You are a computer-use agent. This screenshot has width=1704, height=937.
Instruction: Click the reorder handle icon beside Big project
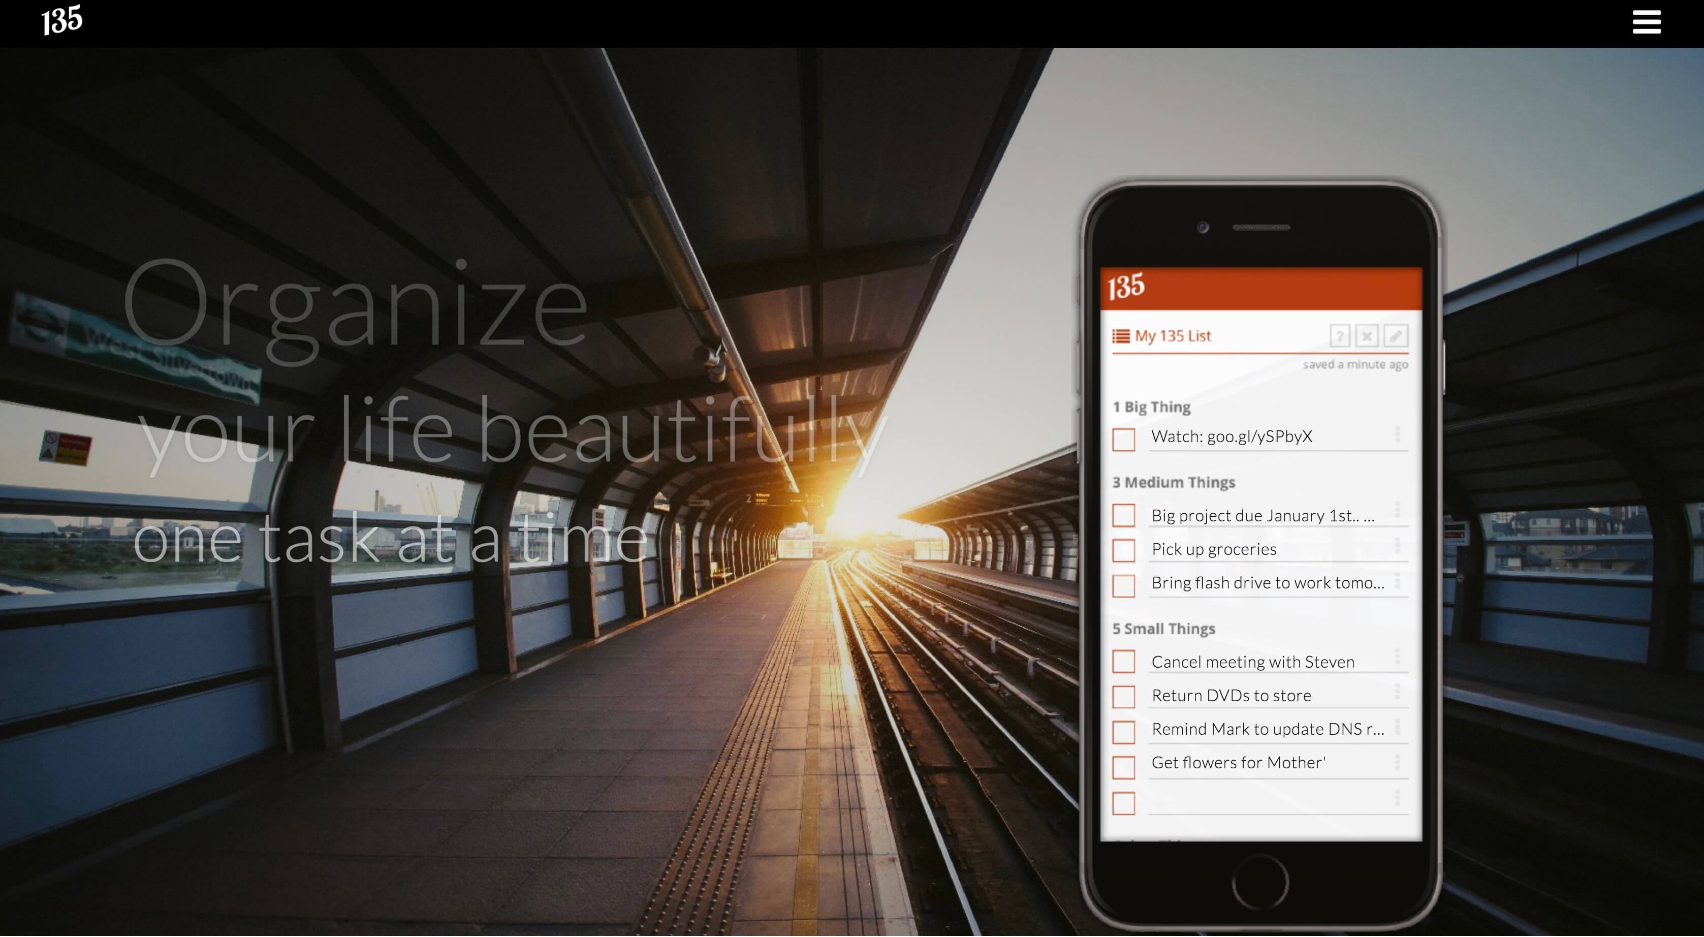point(1400,514)
